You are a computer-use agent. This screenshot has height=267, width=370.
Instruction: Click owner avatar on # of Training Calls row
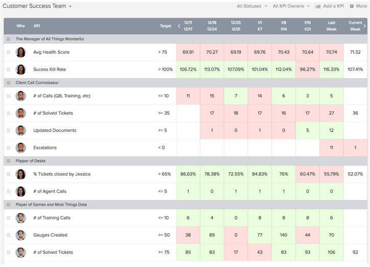pyautogui.click(x=21, y=218)
